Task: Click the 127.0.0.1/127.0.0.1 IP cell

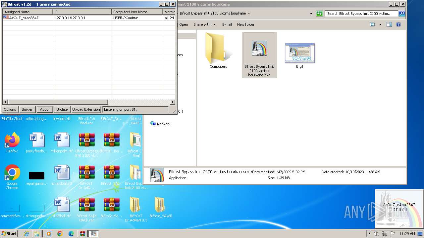Action: pos(70,18)
